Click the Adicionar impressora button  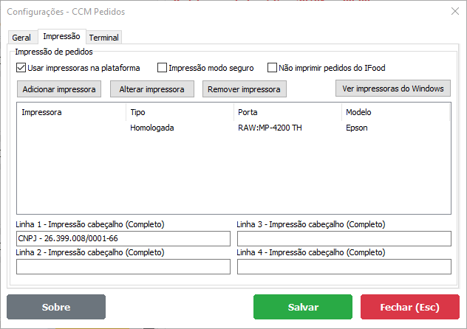[59, 89]
